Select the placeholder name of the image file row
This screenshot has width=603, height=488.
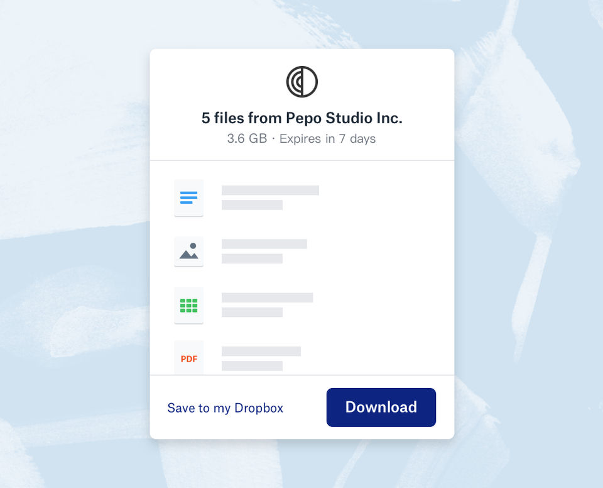[264, 244]
